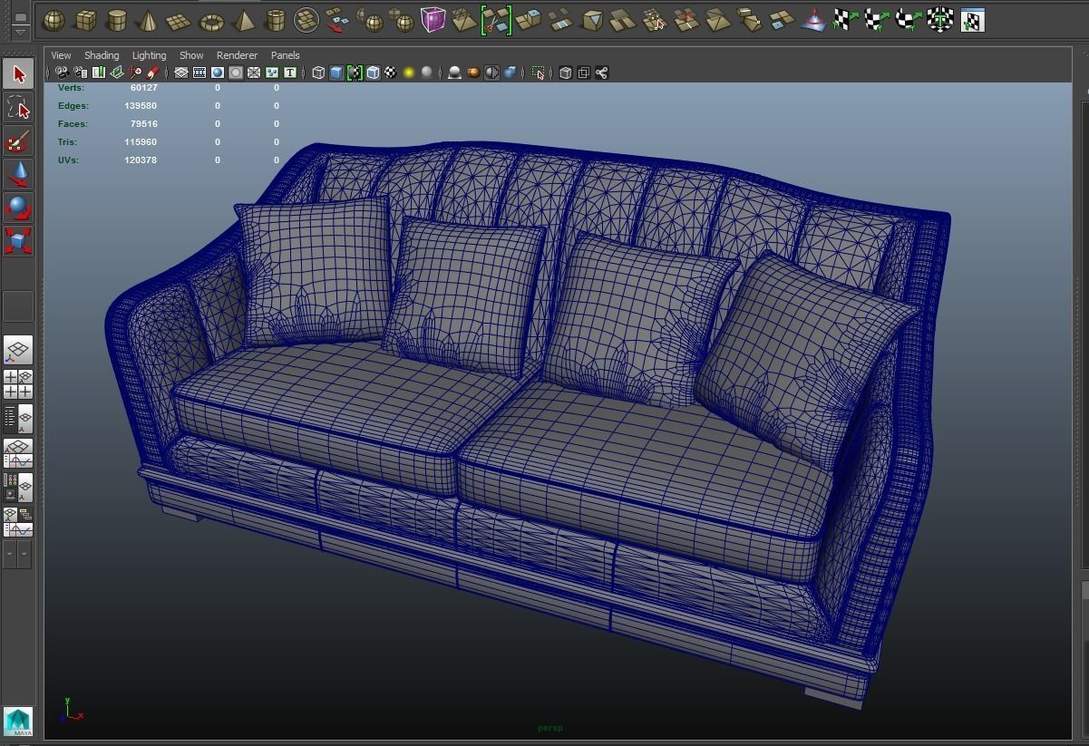Click the persp camera label
This screenshot has height=746, width=1089.
[x=549, y=728]
